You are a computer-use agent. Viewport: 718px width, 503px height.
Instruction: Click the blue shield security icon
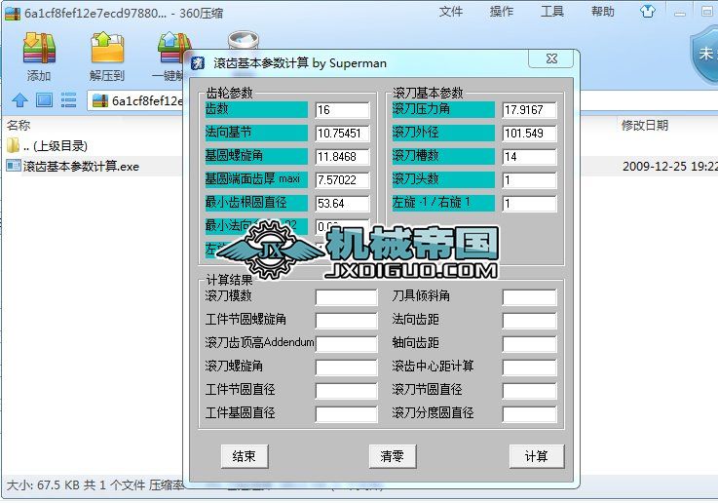pyautogui.click(x=704, y=55)
